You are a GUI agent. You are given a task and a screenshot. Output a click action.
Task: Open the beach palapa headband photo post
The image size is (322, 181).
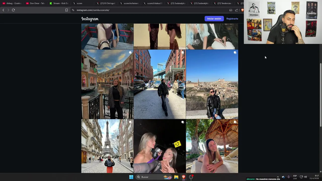pyautogui.click(x=212, y=146)
